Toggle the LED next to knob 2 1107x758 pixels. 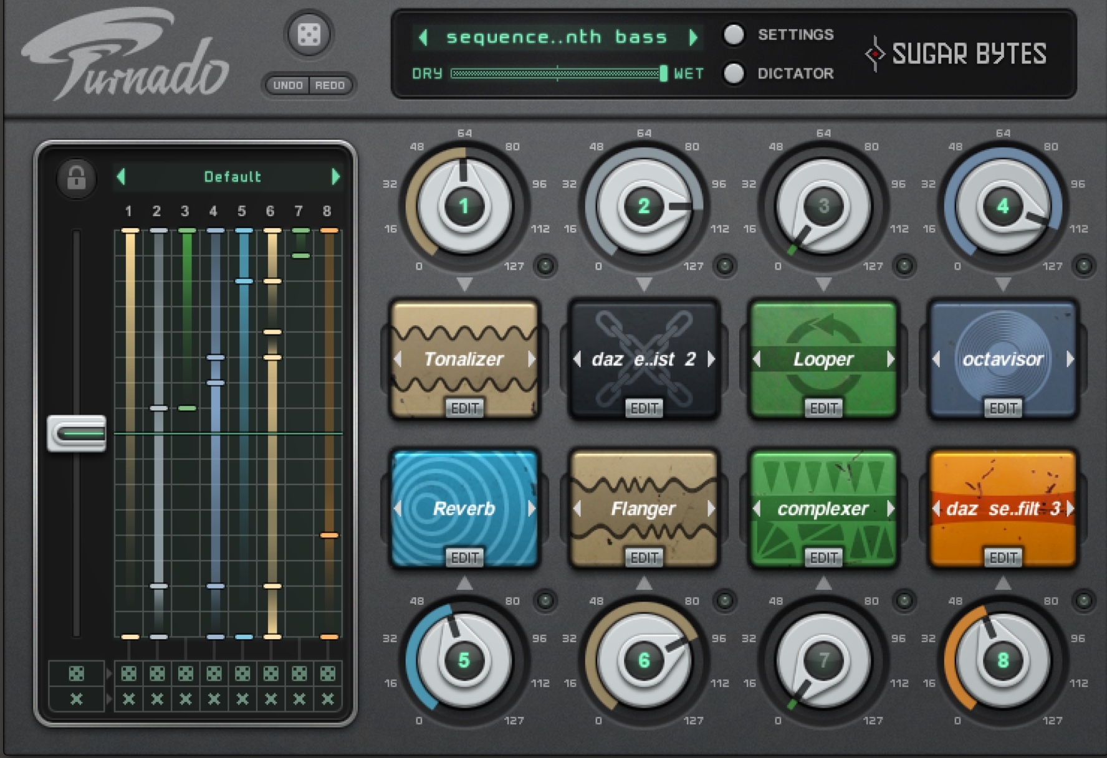[x=725, y=267]
